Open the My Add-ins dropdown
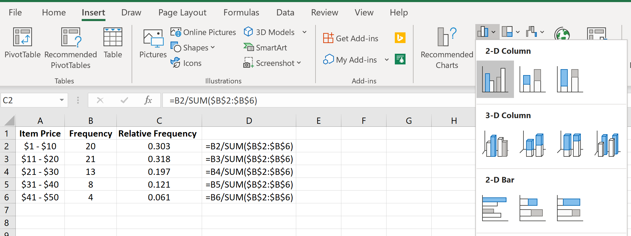The image size is (631, 236). (x=387, y=60)
